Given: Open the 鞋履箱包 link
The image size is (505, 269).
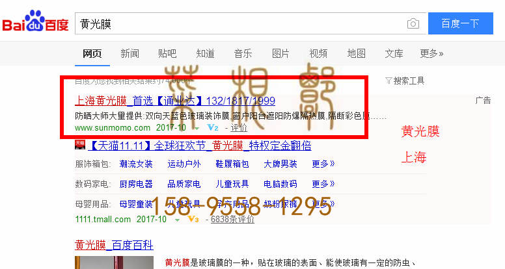Looking at the screenshot, I should coord(232,164).
